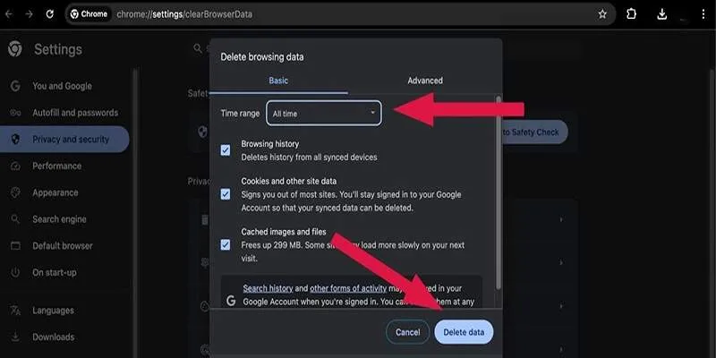Open Performance settings

click(x=56, y=166)
